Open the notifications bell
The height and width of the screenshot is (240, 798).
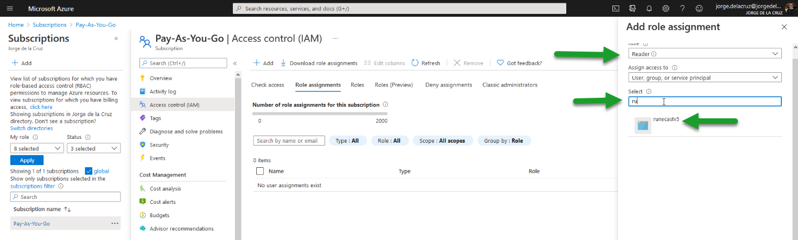click(649, 8)
